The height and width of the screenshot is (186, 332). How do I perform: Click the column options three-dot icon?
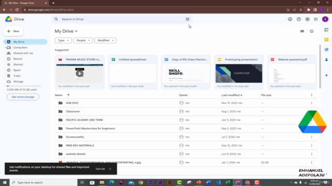311,95
